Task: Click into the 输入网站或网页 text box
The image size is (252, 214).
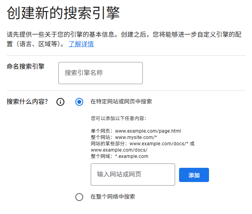Action: [133, 175]
